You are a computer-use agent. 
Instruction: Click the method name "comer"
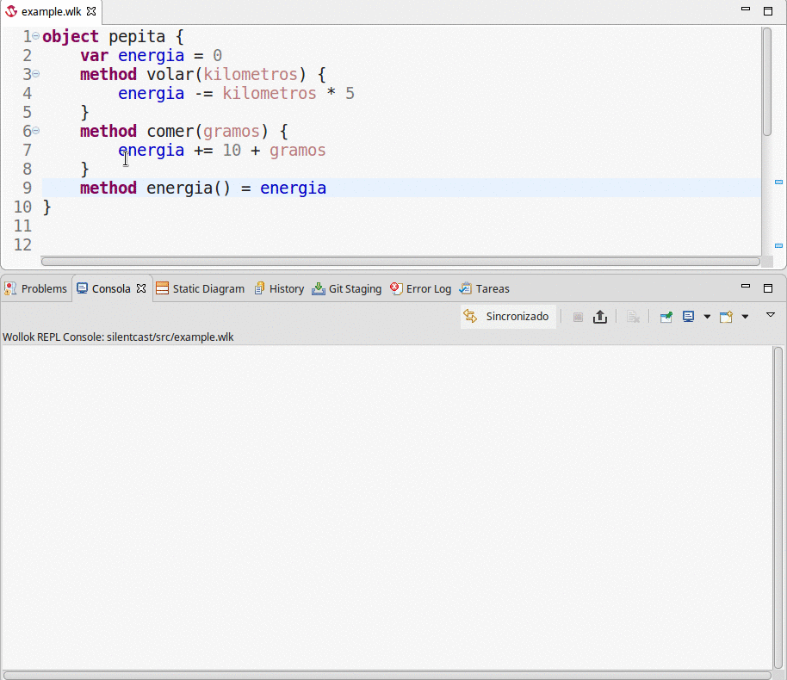point(170,132)
